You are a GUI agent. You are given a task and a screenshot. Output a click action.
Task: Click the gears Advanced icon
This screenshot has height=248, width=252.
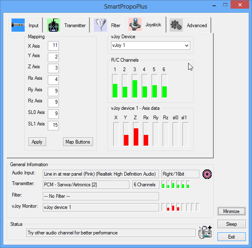pos(176,25)
